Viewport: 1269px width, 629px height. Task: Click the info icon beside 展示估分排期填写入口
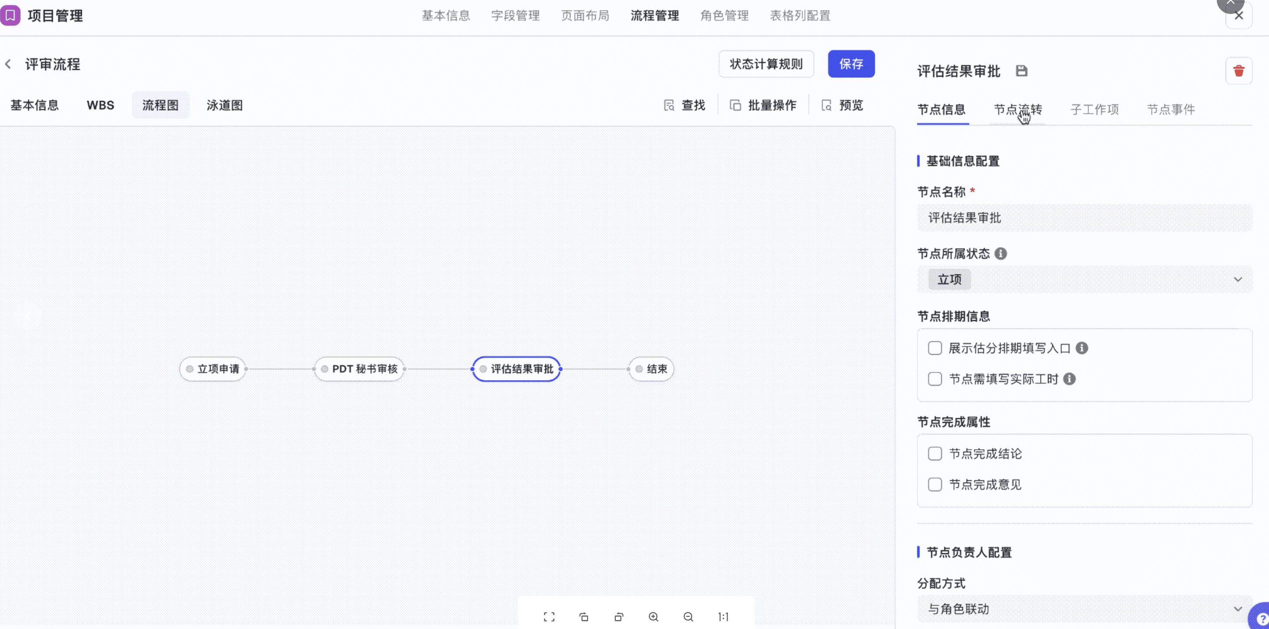tap(1082, 348)
